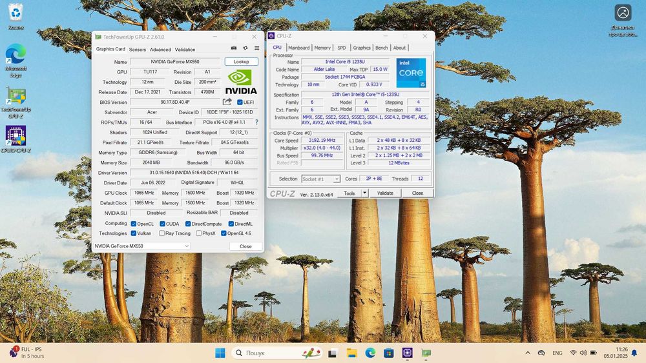Open the Memory tab in CPU-Z
This screenshot has width=646, height=363.
pyautogui.click(x=322, y=48)
